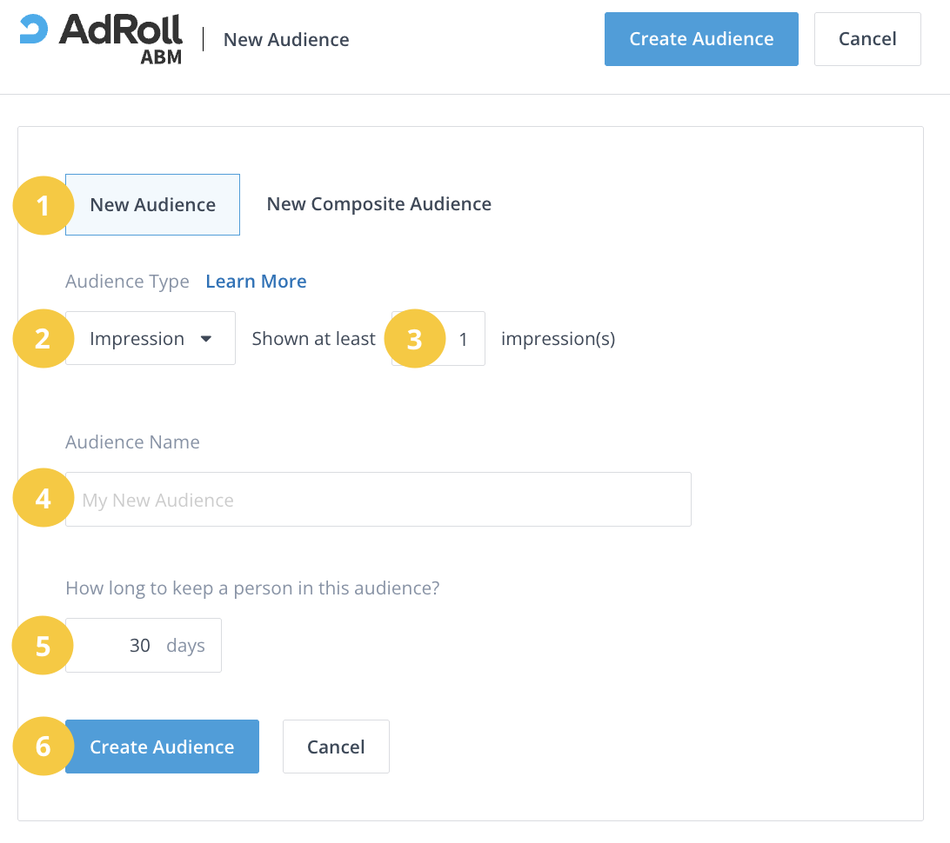The width and height of the screenshot is (950, 843).
Task: Click the yellow step 3 marker
Action: [x=414, y=339]
